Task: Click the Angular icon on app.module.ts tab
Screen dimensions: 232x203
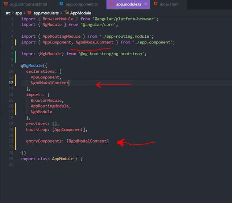Action: click(x=112, y=4)
